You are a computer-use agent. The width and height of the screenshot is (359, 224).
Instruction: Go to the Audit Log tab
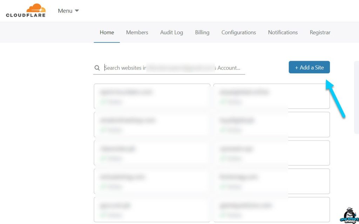click(171, 32)
